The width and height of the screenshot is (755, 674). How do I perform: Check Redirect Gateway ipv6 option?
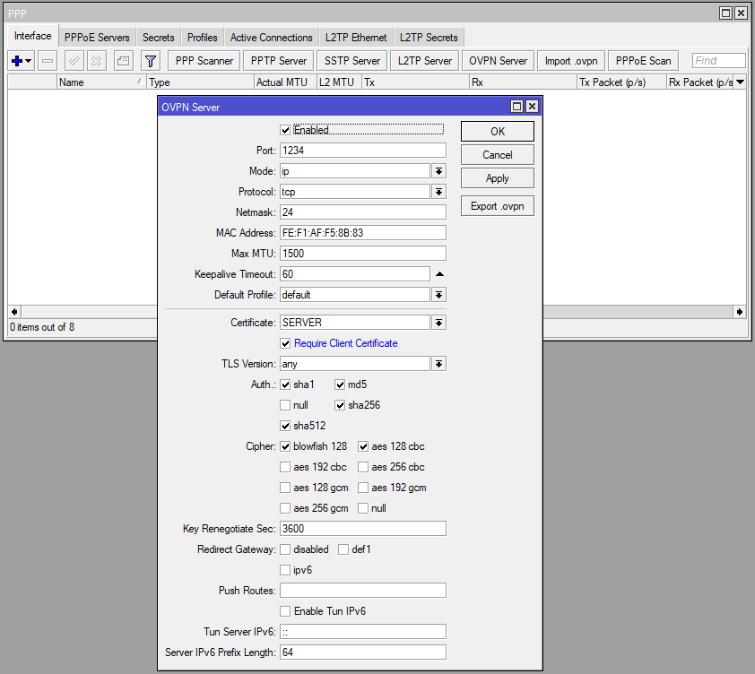coord(285,571)
